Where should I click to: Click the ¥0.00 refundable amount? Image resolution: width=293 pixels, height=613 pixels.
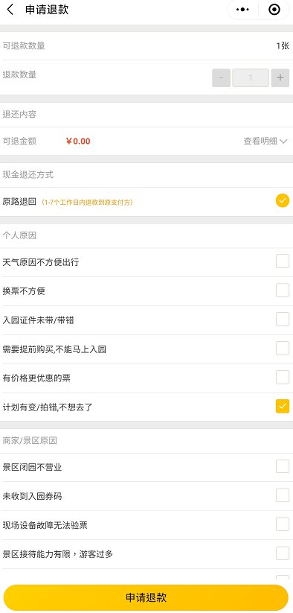click(78, 141)
